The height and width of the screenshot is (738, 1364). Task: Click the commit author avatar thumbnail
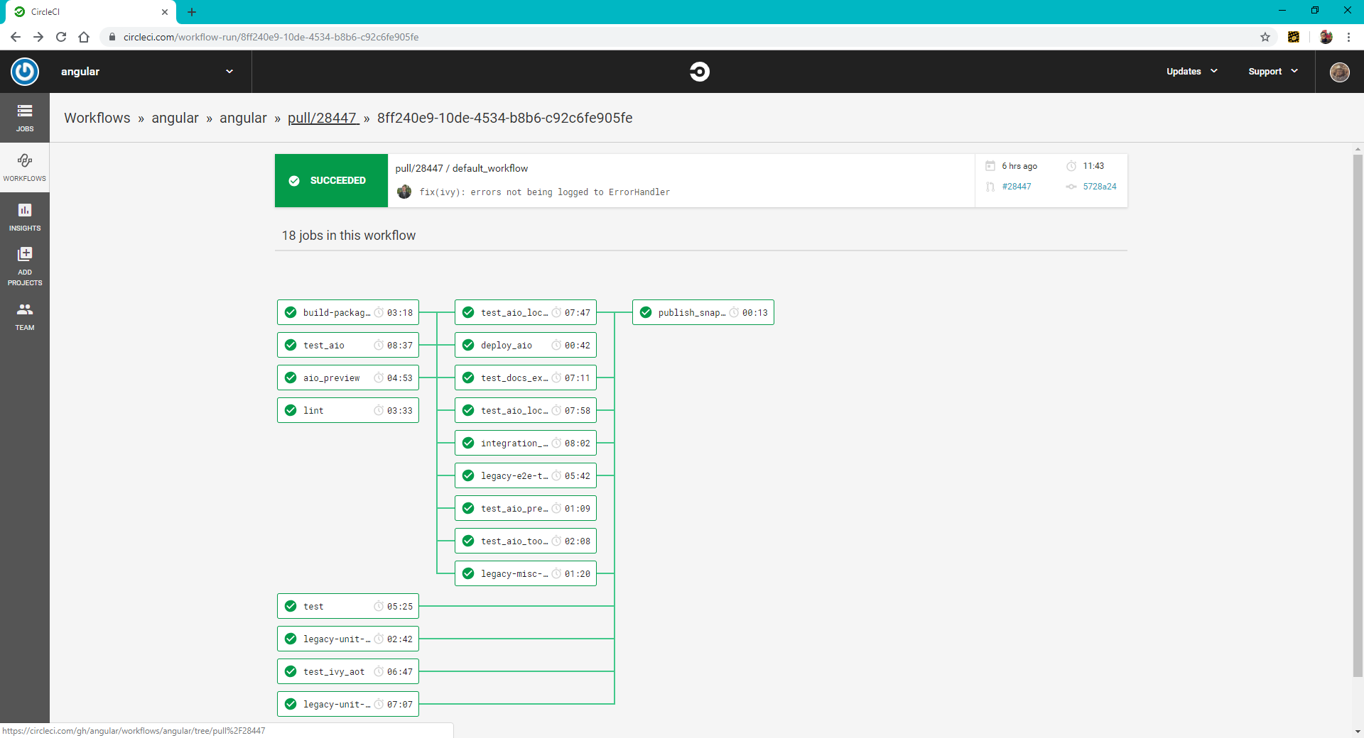(404, 192)
